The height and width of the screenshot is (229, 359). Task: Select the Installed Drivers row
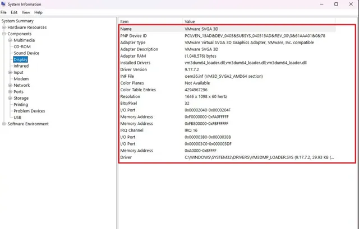pos(227,63)
